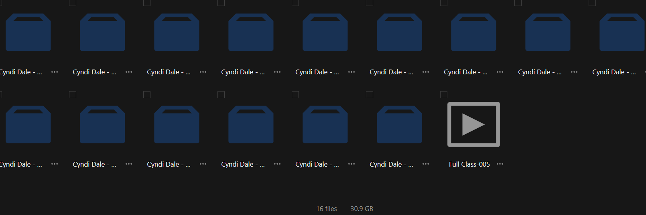Select checkbox of fifth folder in bottom row
Viewport: 646px width, 215px height.
(x=295, y=95)
